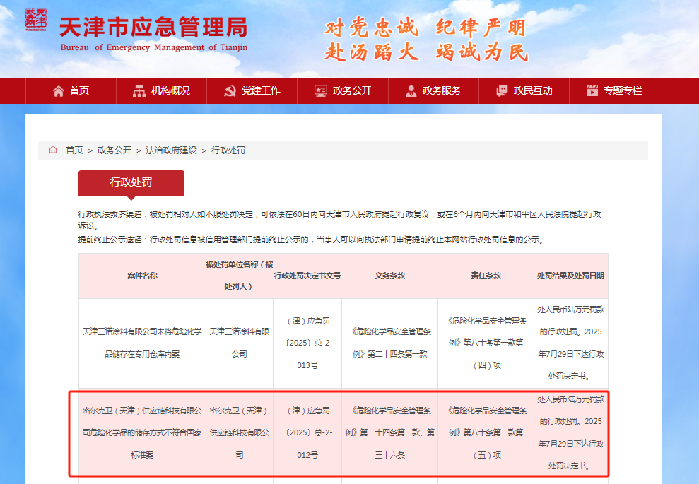The image size is (699, 484).
Task: Click the penalty result cell in 三诺涂料 row
Action: point(571,343)
